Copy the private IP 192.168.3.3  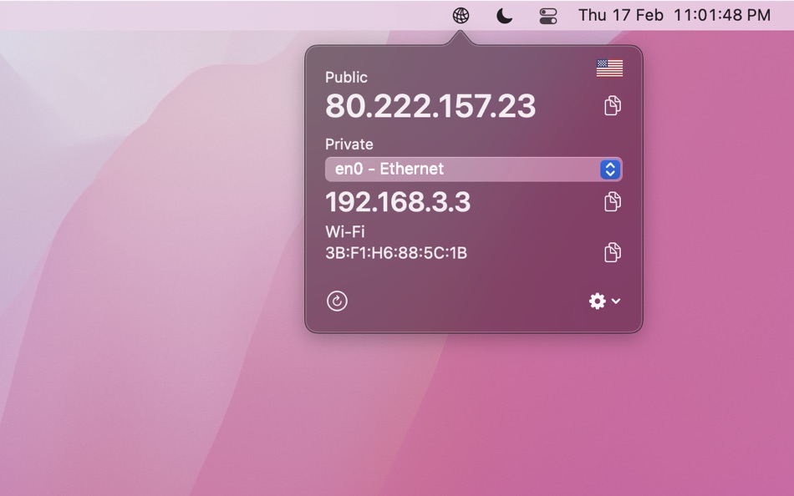coord(612,201)
